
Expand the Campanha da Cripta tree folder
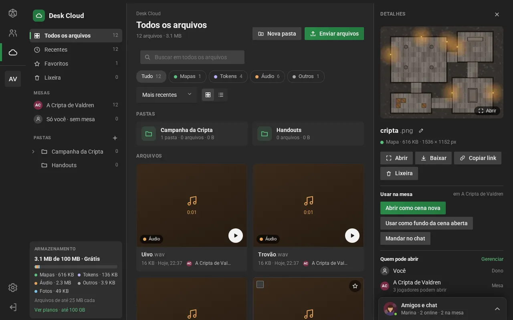click(x=33, y=152)
